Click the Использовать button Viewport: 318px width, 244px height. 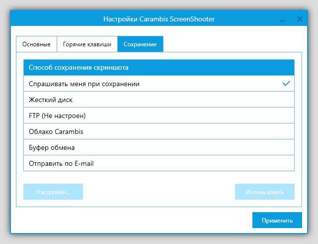[x=265, y=192]
